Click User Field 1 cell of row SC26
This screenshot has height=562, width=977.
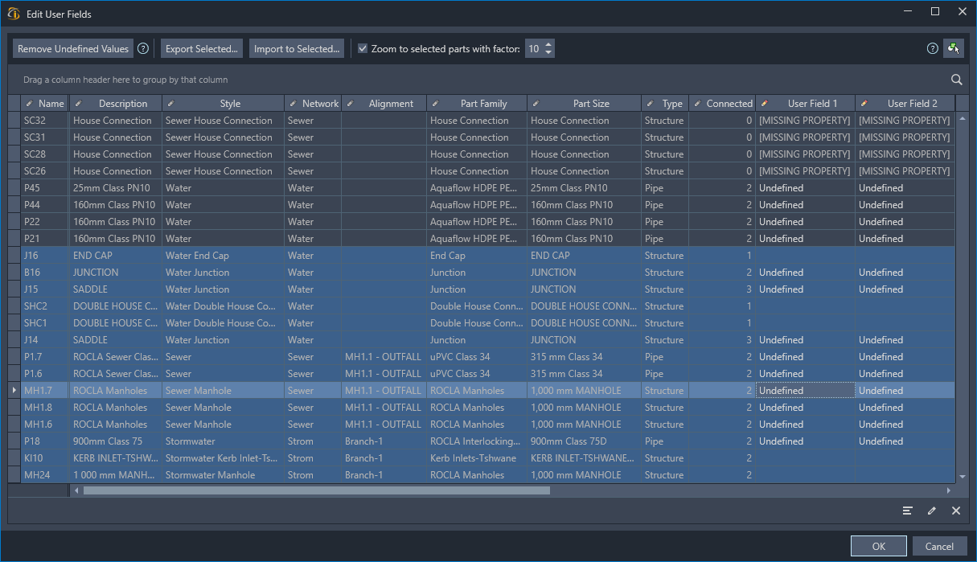point(805,171)
